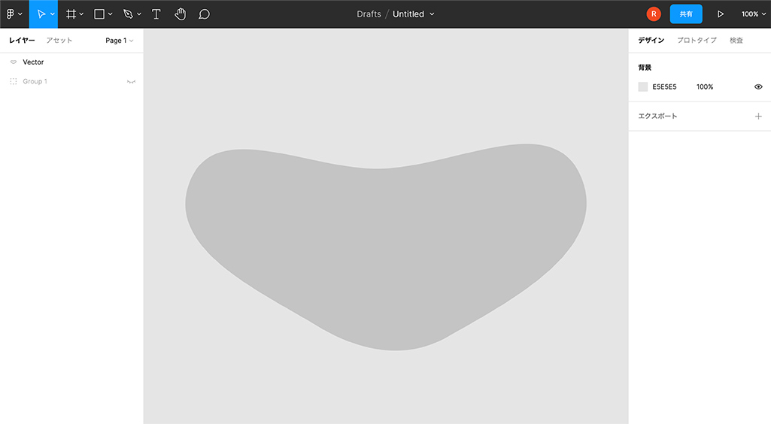Image resolution: width=771 pixels, height=424 pixels.
Task: Click the Untitled file name
Action: click(x=408, y=14)
